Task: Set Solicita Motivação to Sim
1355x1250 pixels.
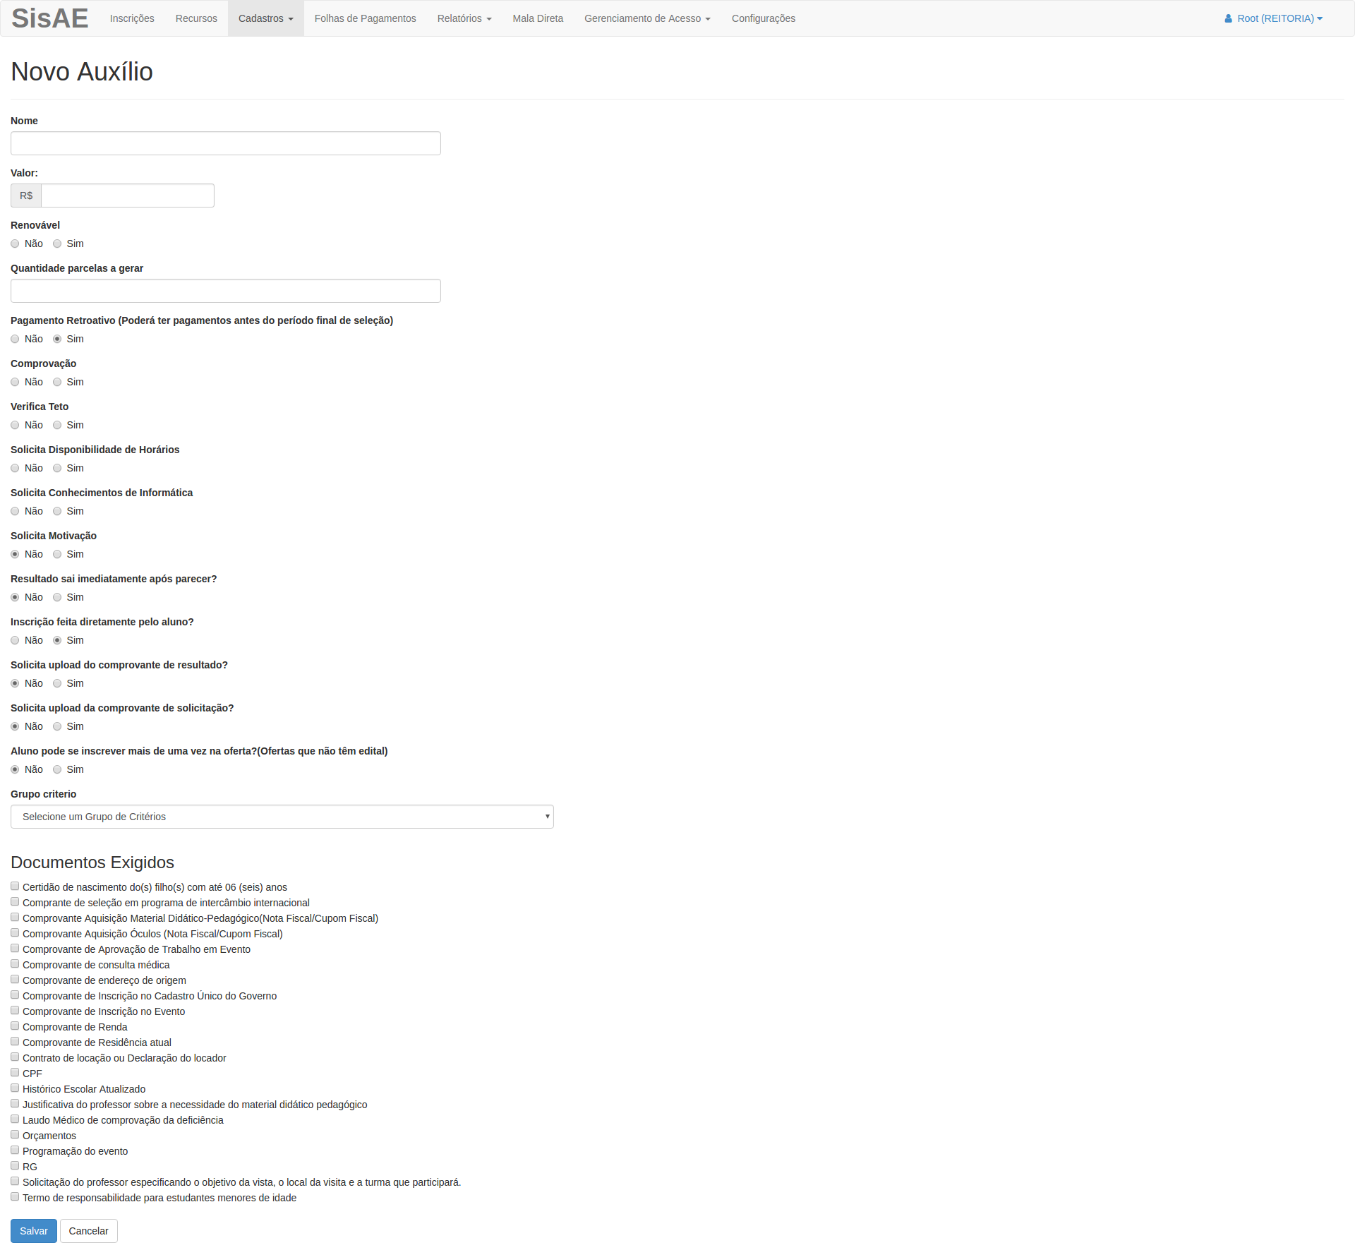Action: click(57, 554)
